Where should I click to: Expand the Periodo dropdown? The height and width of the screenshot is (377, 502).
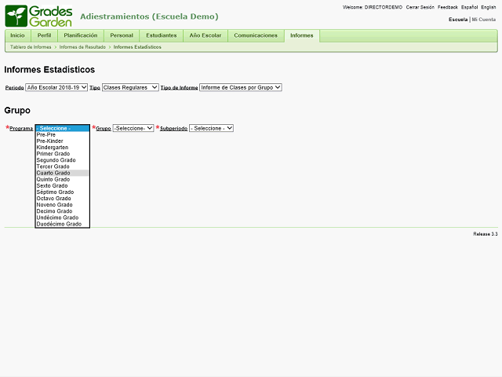click(56, 87)
